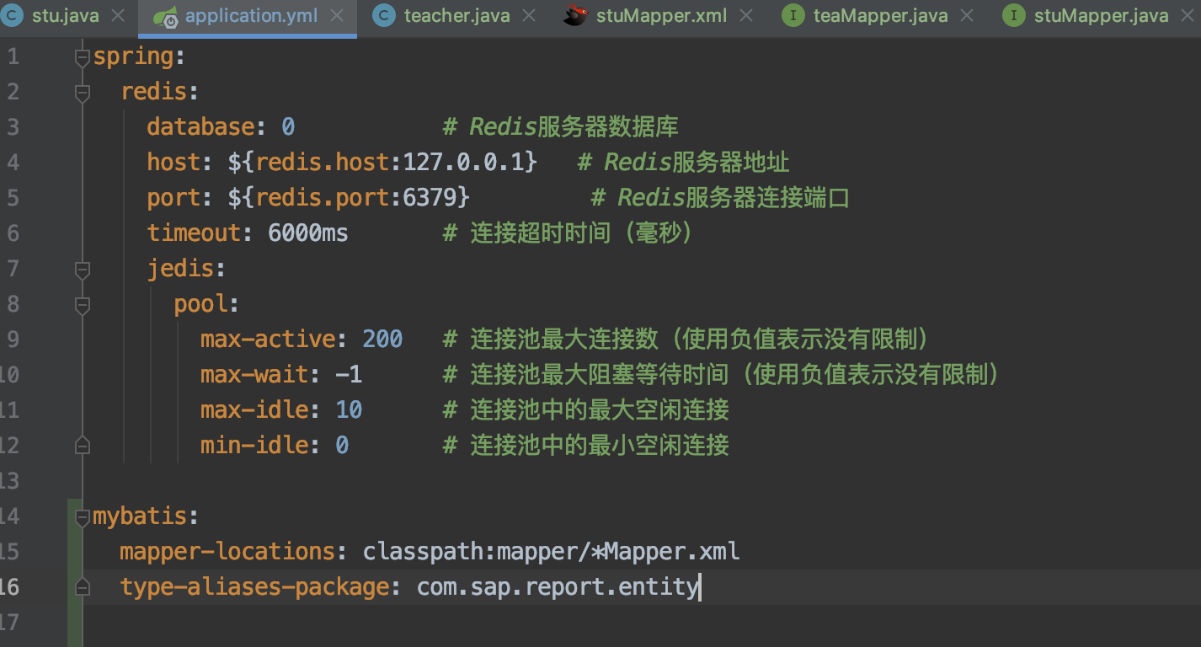Click the '${redis.host:127.0.0.1}' value

tap(382, 163)
